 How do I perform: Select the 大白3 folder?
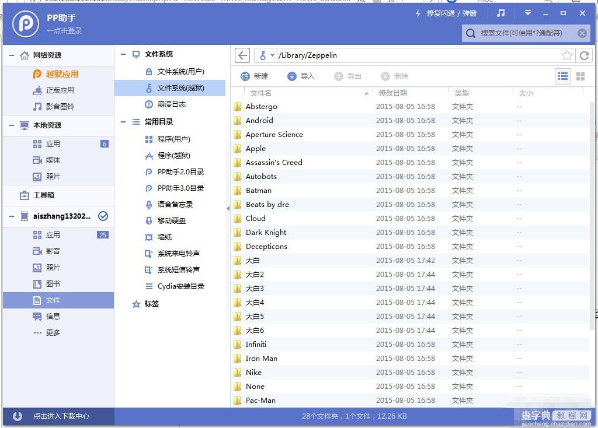[x=411, y=289]
